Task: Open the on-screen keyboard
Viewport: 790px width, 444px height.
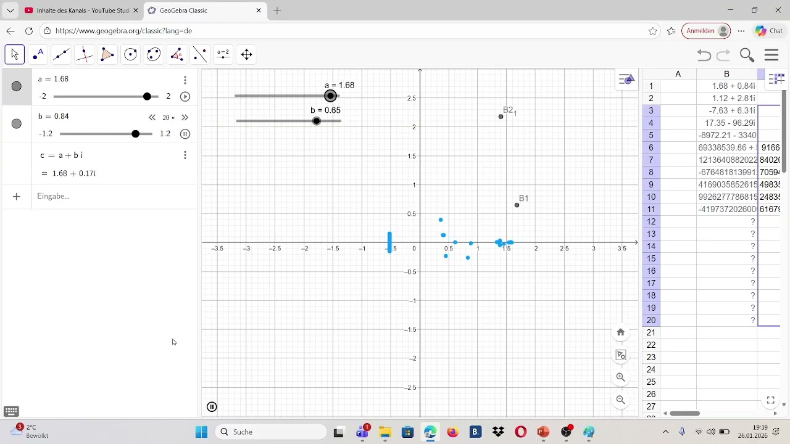Action: tap(11, 411)
